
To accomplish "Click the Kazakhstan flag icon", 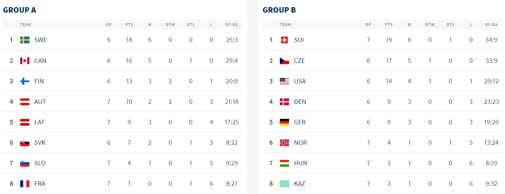I will (284, 183).
